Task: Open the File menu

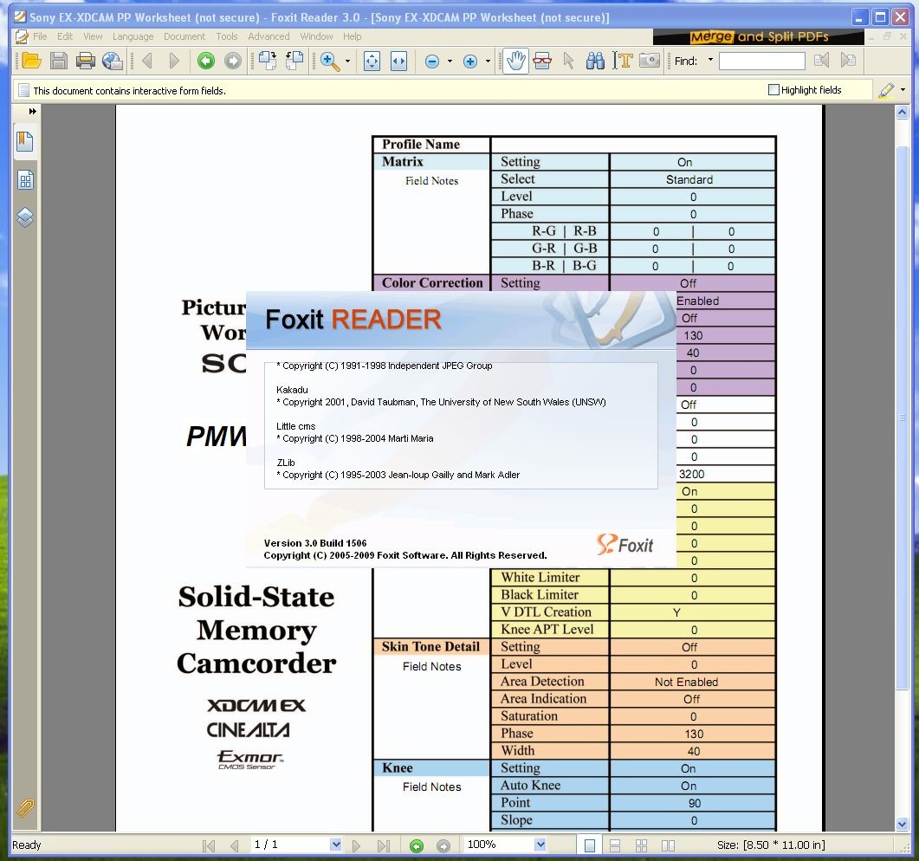Action: point(40,36)
